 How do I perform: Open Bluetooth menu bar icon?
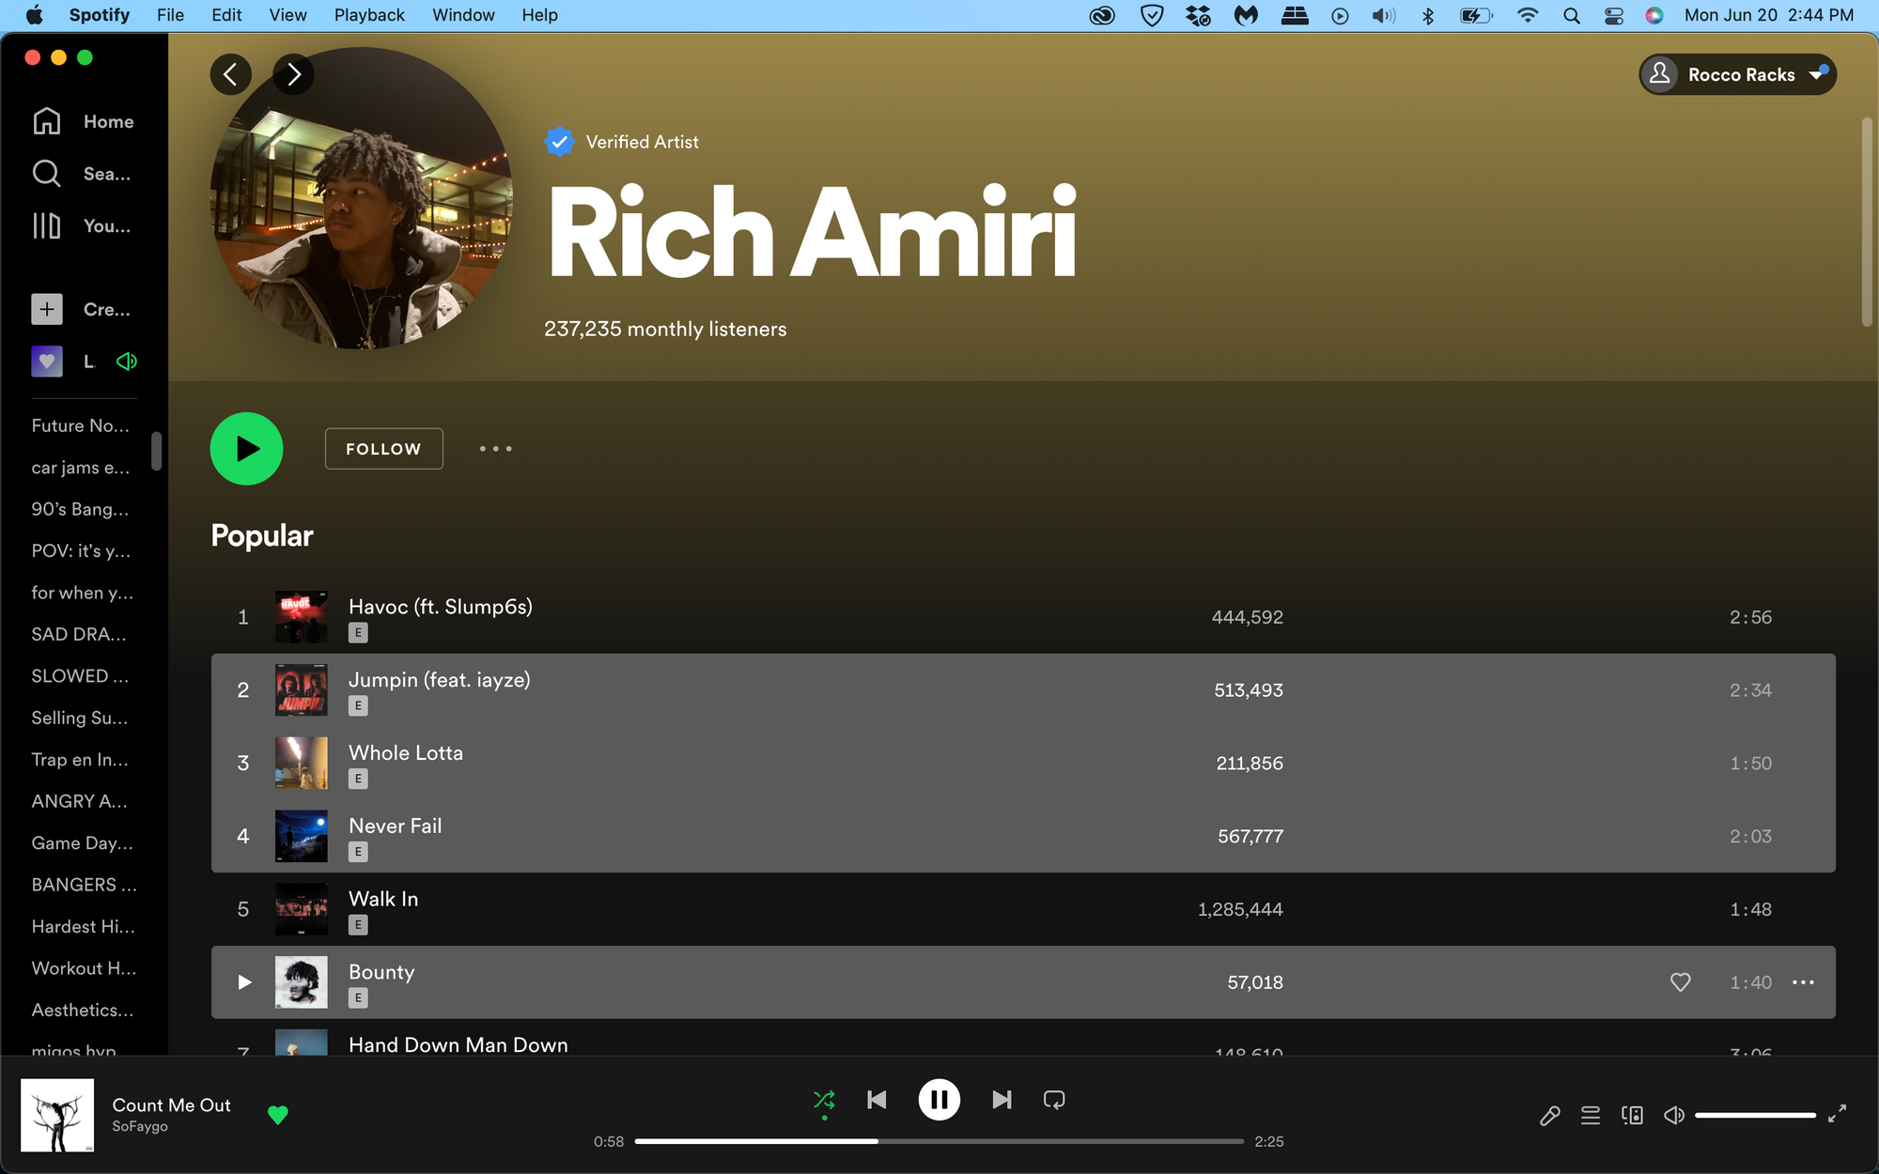1428,15
